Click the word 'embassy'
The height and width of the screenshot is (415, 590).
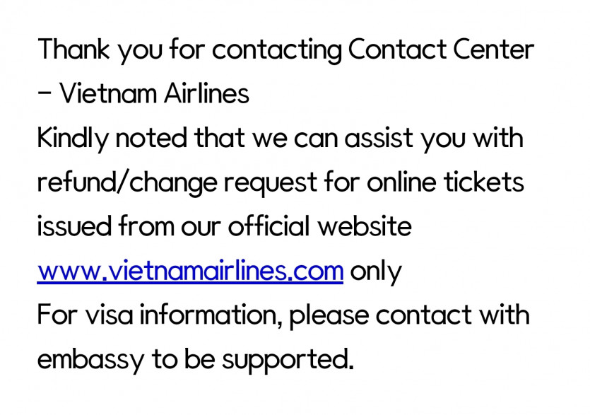click(90, 360)
